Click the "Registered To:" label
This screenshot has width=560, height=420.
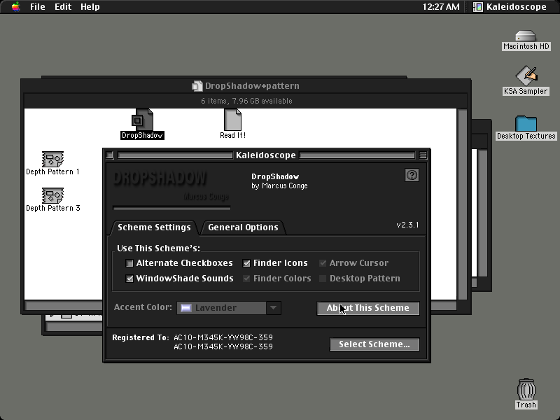(x=141, y=337)
